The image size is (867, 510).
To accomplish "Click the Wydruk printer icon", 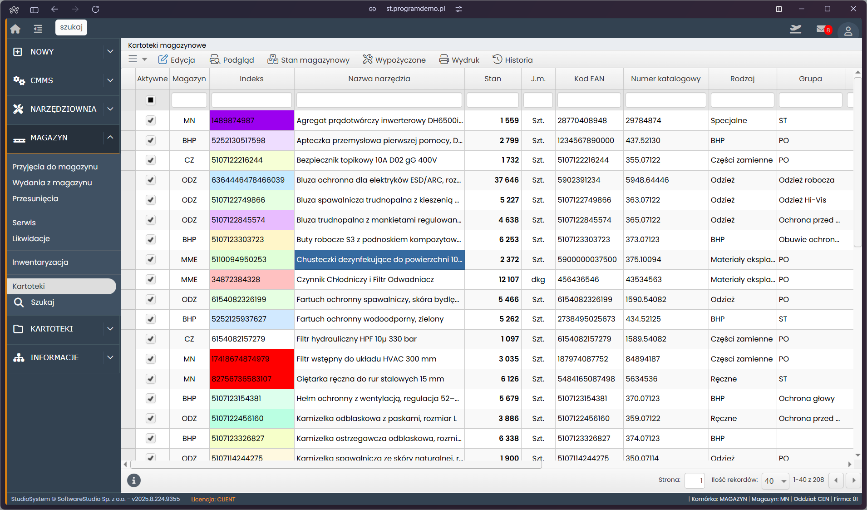I will pyautogui.click(x=444, y=59).
